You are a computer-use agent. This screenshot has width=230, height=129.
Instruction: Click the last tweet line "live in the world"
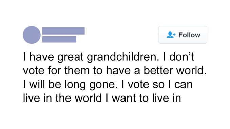(x=102, y=98)
